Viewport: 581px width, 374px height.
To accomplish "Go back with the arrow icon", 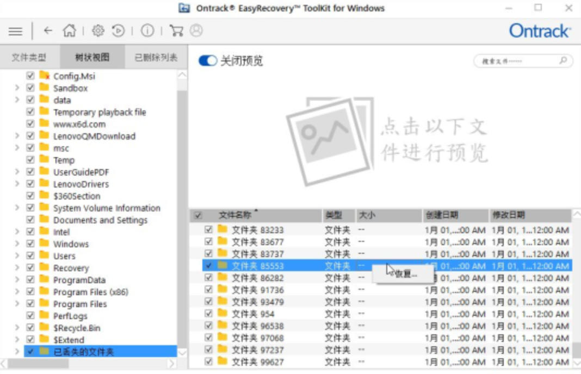I will 48,31.
